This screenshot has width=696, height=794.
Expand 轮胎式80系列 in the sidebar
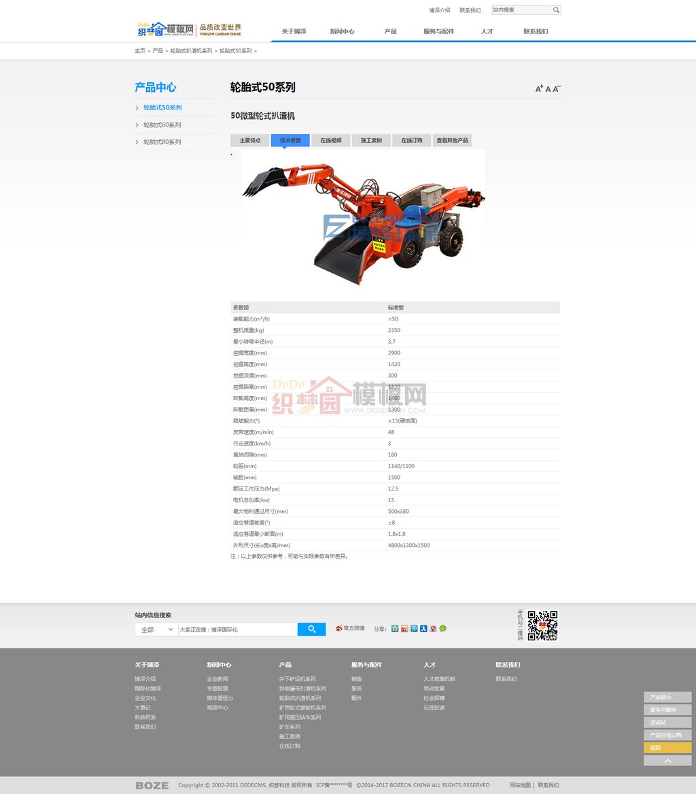click(162, 142)
